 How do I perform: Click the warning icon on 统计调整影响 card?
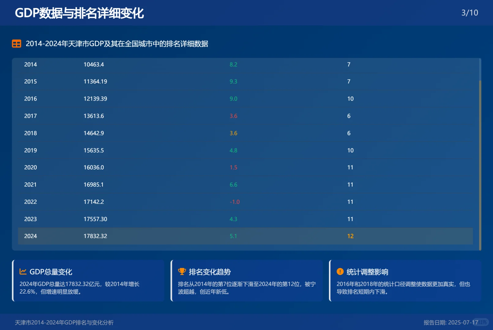(340, 271)
